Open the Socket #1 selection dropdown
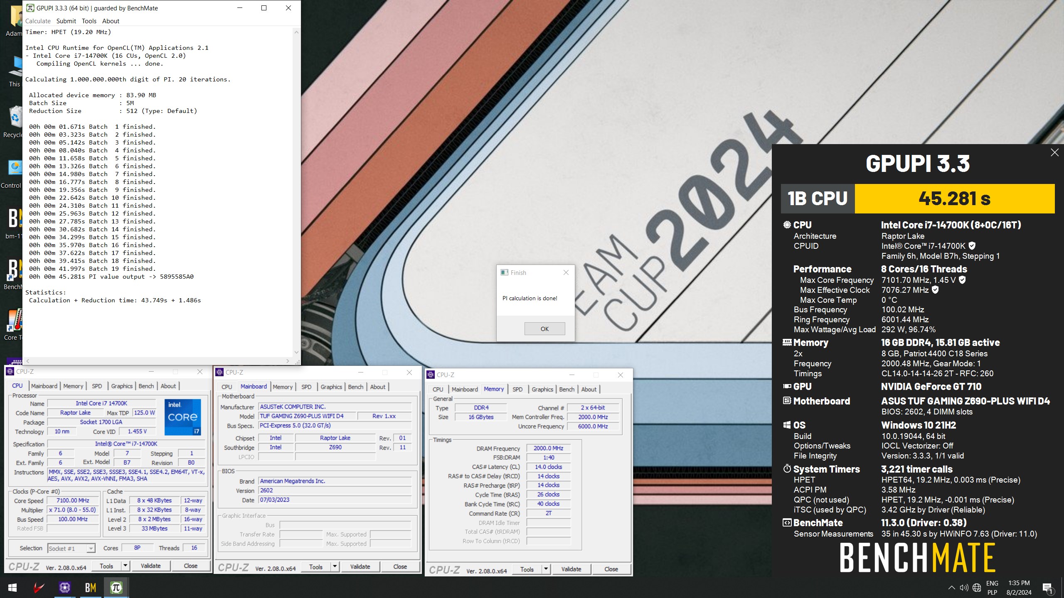This screenshot has height=598, width=1064. tap(71, 548)
